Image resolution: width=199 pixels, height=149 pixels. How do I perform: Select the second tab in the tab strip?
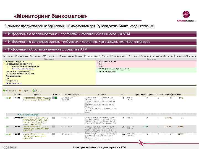click(22, 56)
